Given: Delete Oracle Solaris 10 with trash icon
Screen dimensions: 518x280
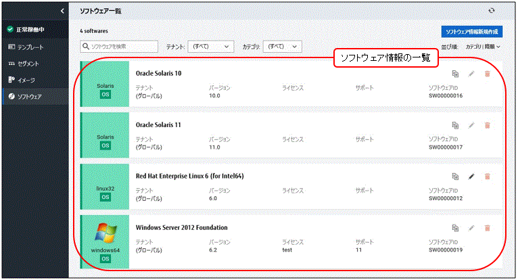Looking at the screenshot, I should (488, 74).
